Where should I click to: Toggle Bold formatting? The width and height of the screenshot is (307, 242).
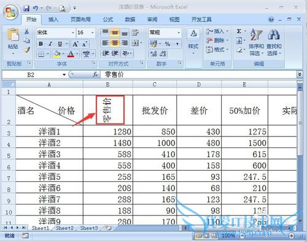(x=41, y=44)
